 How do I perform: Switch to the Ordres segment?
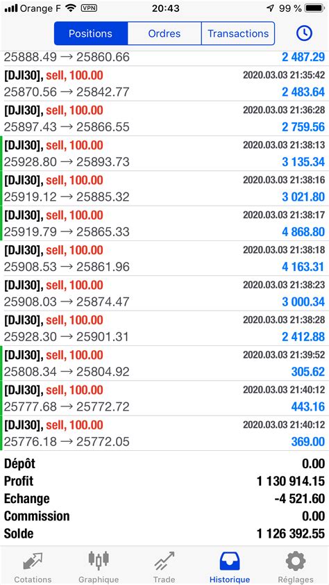pos(164,33)
